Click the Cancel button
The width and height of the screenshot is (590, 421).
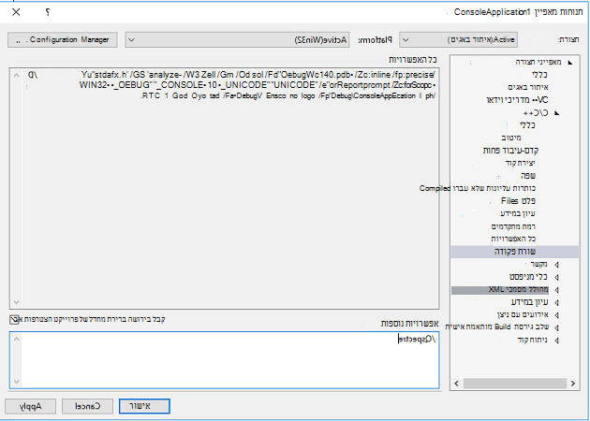tap(87, 406)
